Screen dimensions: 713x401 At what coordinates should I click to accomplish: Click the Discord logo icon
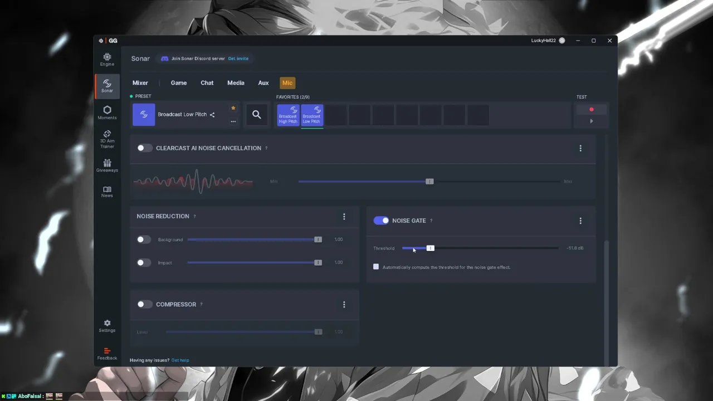click(164, 58)
